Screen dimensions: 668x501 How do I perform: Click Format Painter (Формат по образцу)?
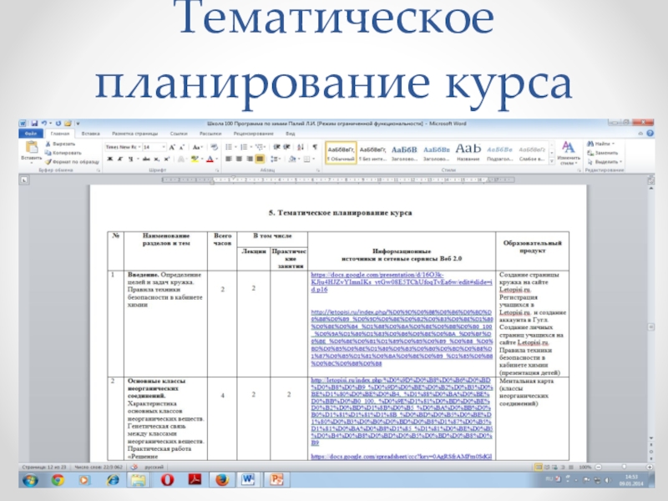[72, 162]
